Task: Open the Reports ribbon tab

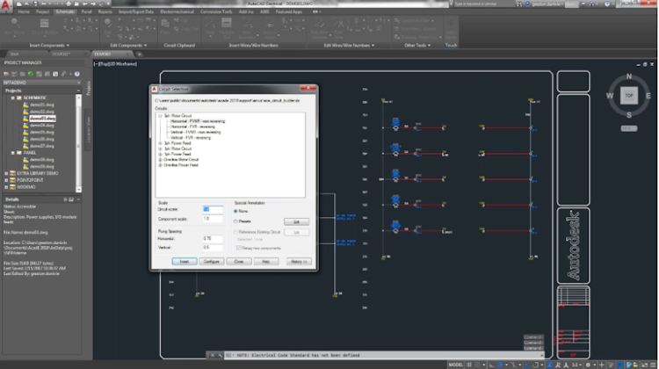Action: (105, 13)
